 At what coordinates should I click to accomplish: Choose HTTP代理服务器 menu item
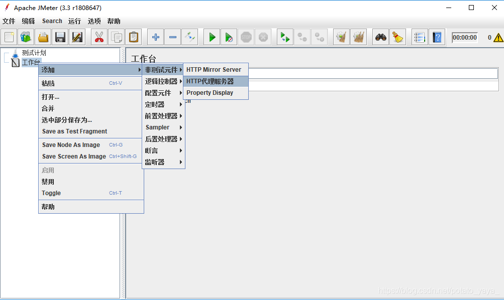click(x=216, y=81)
